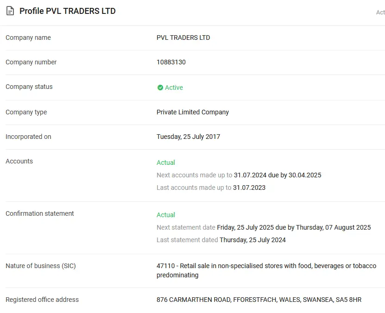Select the Profile PVL TRADERS LTD tab
The height and width of the screenshot is (313, 385).
pos(67,11)
